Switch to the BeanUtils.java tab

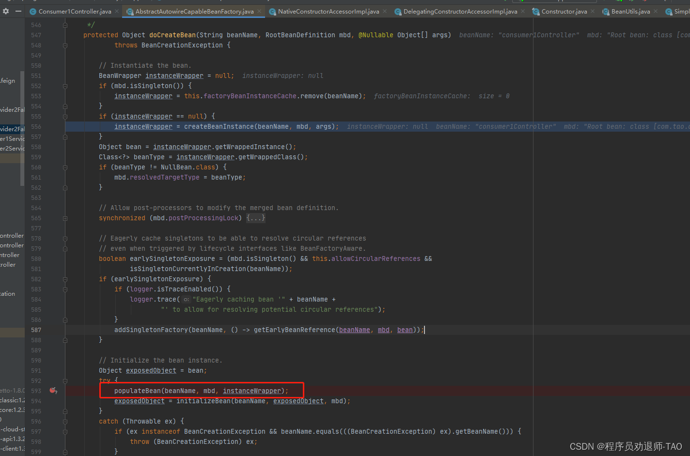(x=630, y=11)
